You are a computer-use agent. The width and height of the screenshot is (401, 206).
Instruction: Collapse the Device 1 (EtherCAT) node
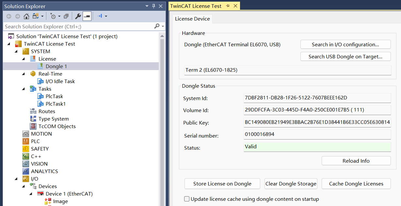(31, 194)
